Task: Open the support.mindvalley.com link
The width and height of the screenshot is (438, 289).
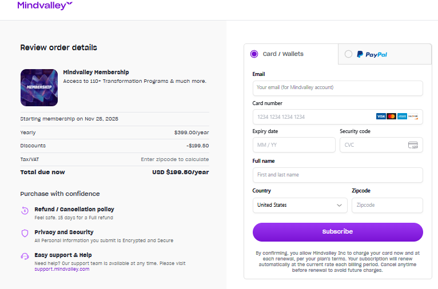Action: click(62, 269)
